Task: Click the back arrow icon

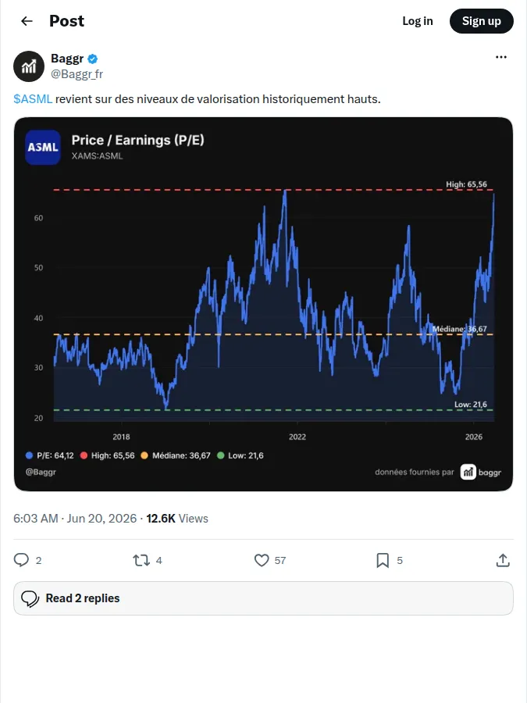Action: click(27, 21)
